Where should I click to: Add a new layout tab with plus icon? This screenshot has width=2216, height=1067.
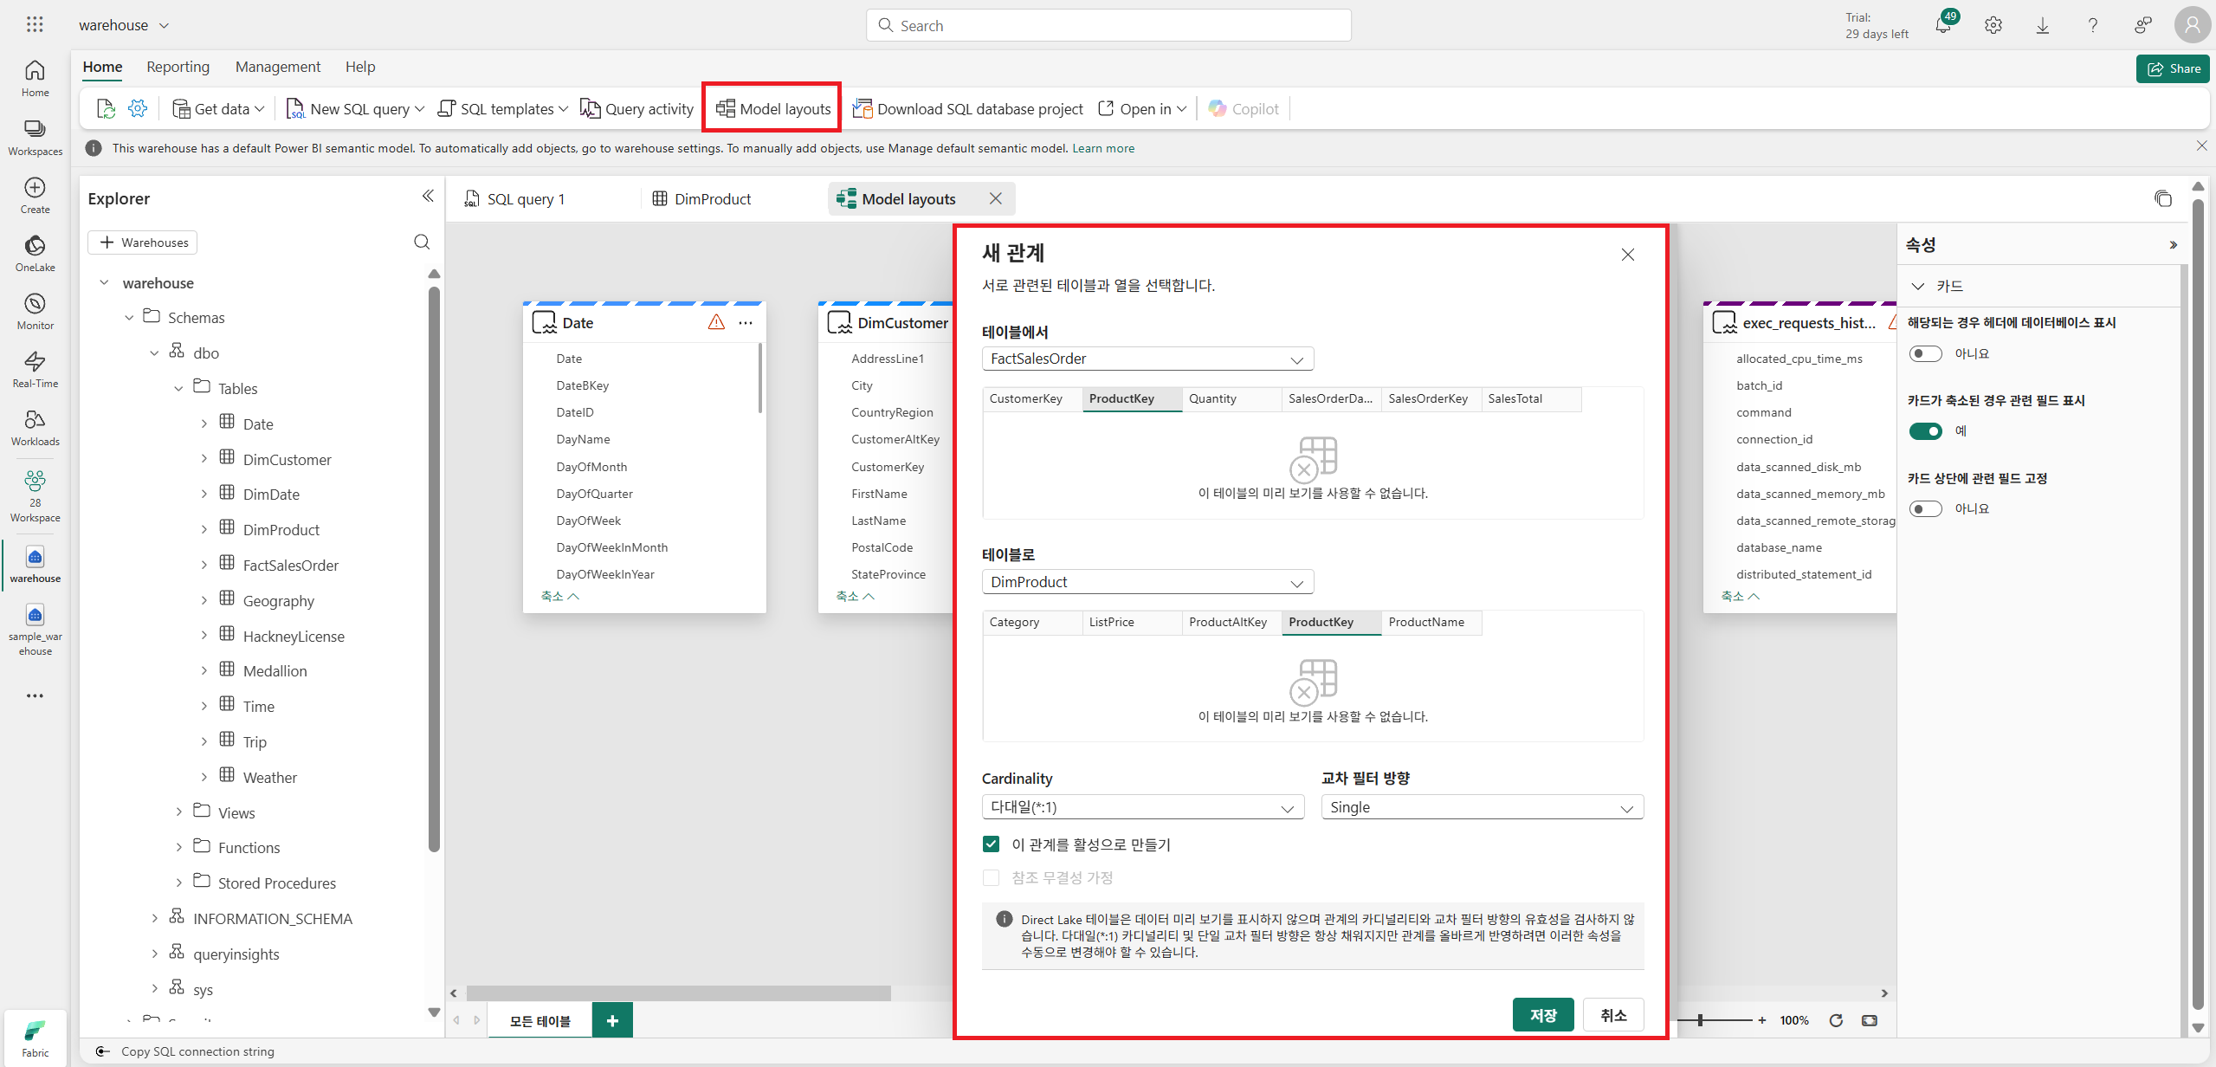point(612,1020)
